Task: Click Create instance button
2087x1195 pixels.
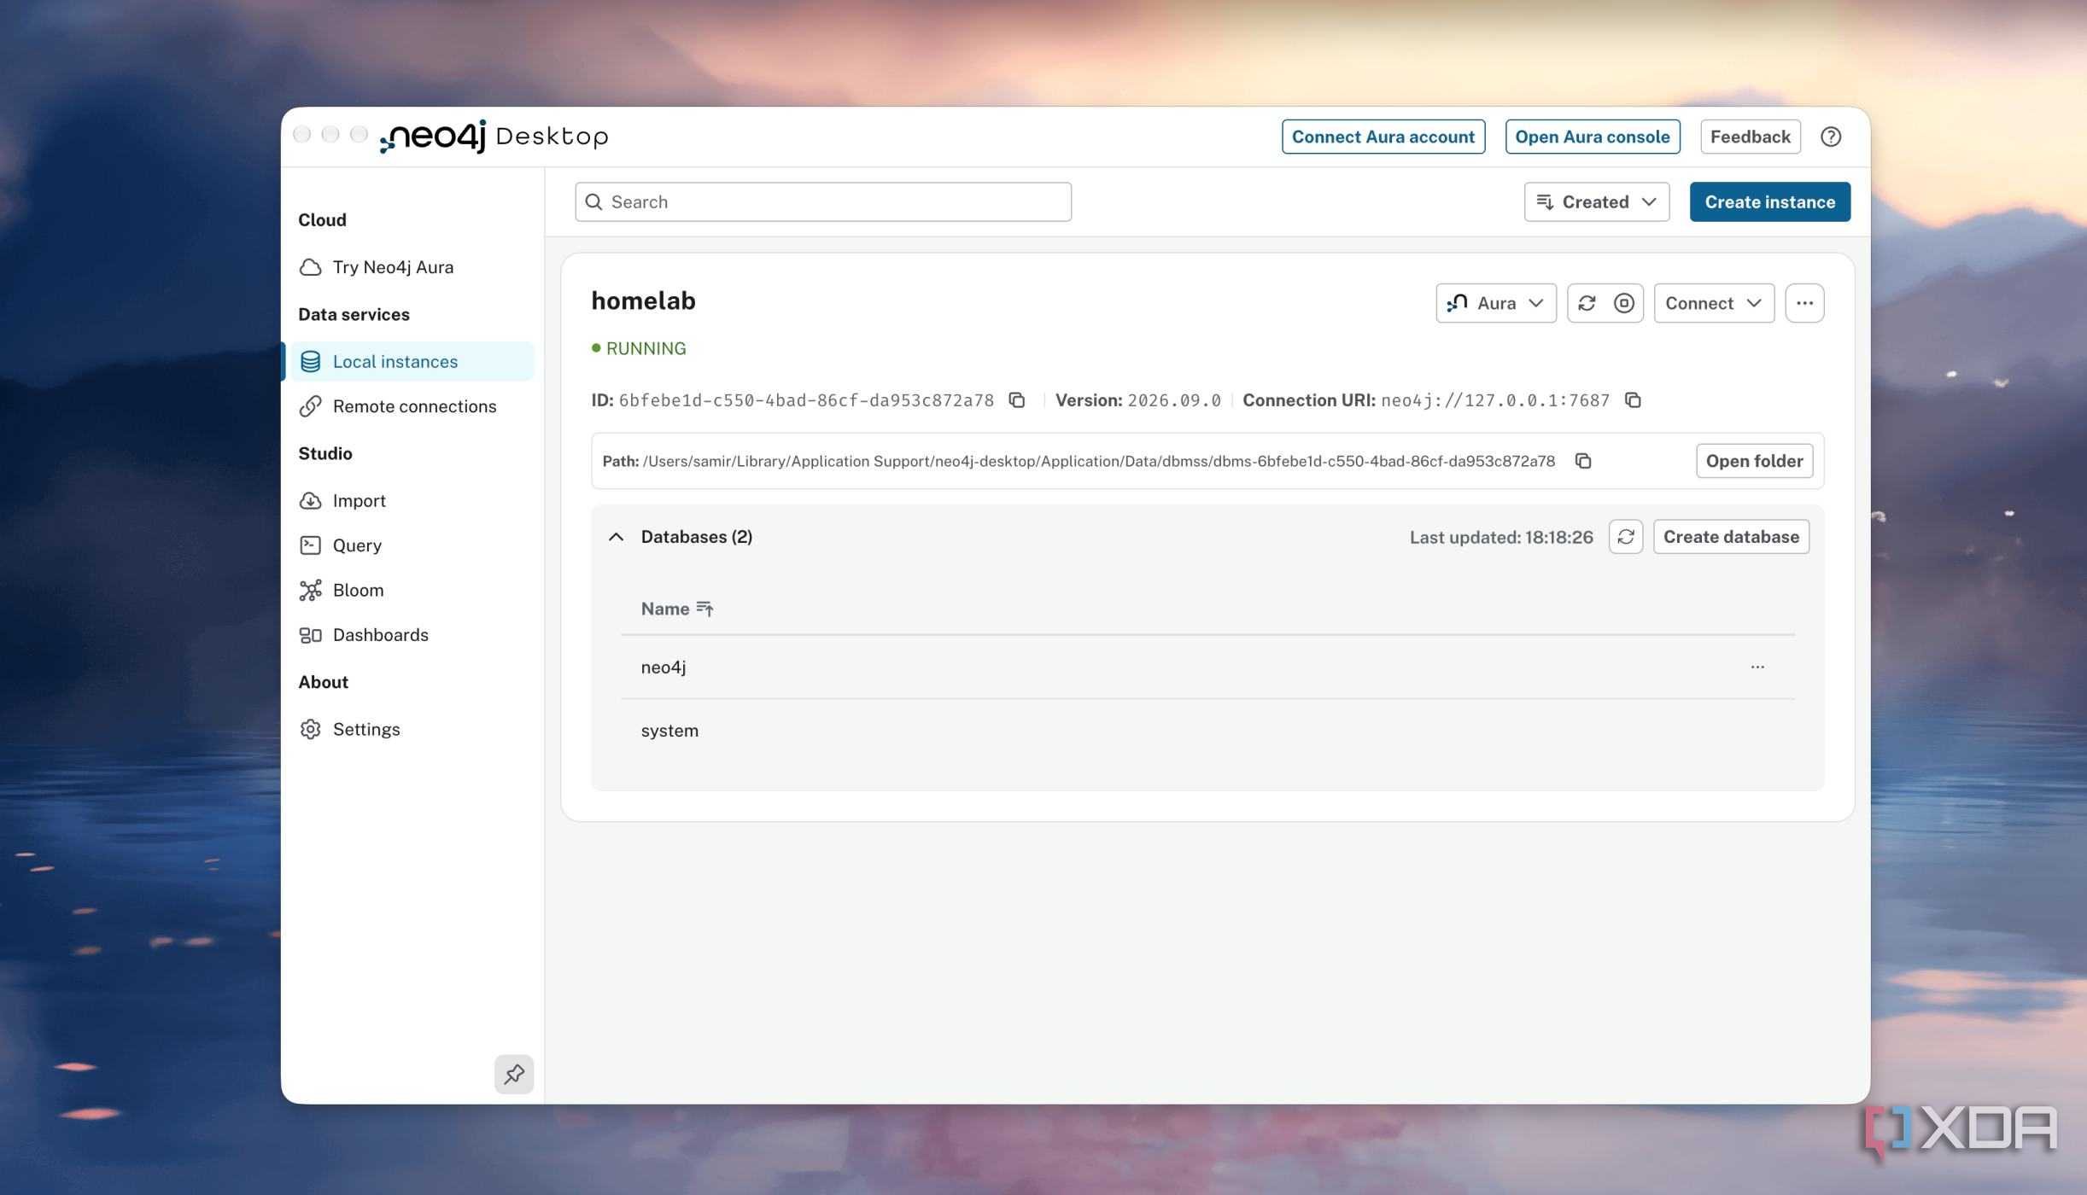Action: pos(1770,202)
